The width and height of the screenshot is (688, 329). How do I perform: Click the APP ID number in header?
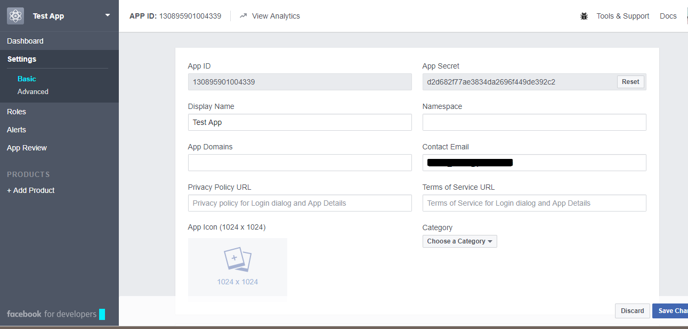(x=190, y=16)
